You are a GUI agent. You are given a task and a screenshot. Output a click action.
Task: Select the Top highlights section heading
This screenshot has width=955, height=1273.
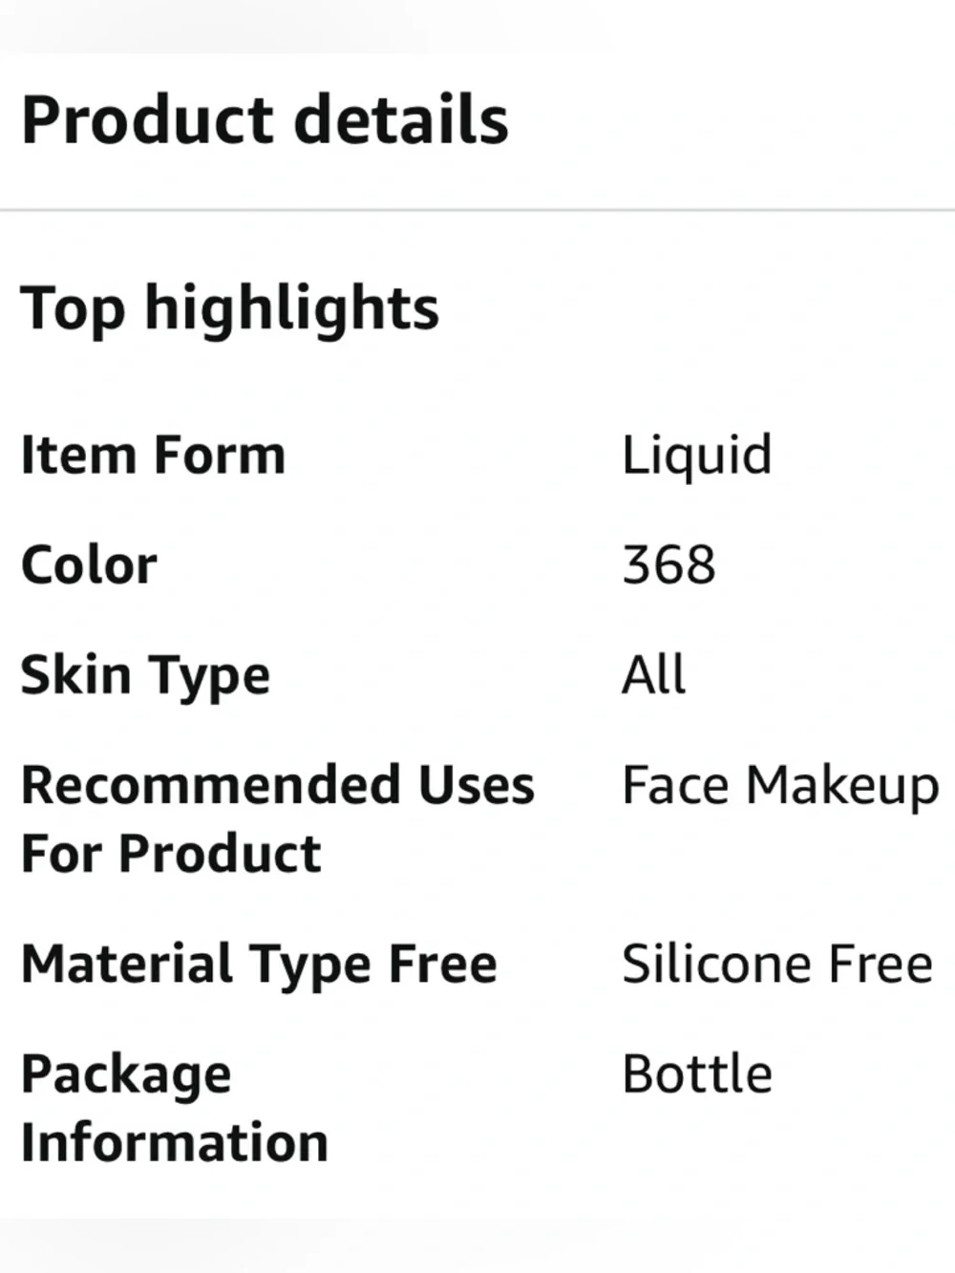pyautogui.click(x=229, y=309)
